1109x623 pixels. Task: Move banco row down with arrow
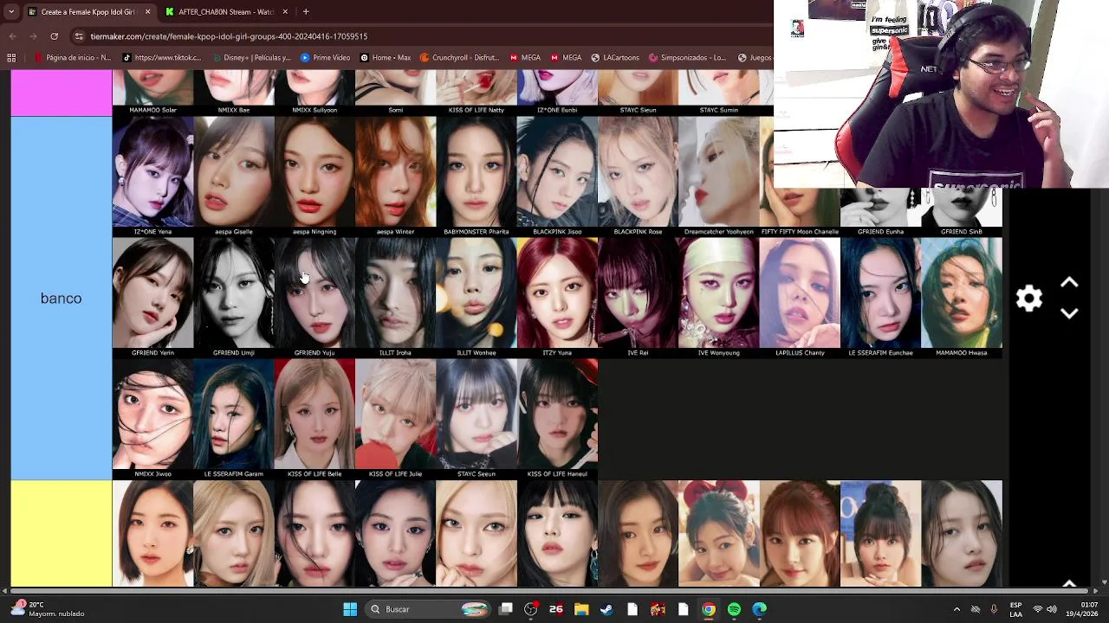point(1069,313)
